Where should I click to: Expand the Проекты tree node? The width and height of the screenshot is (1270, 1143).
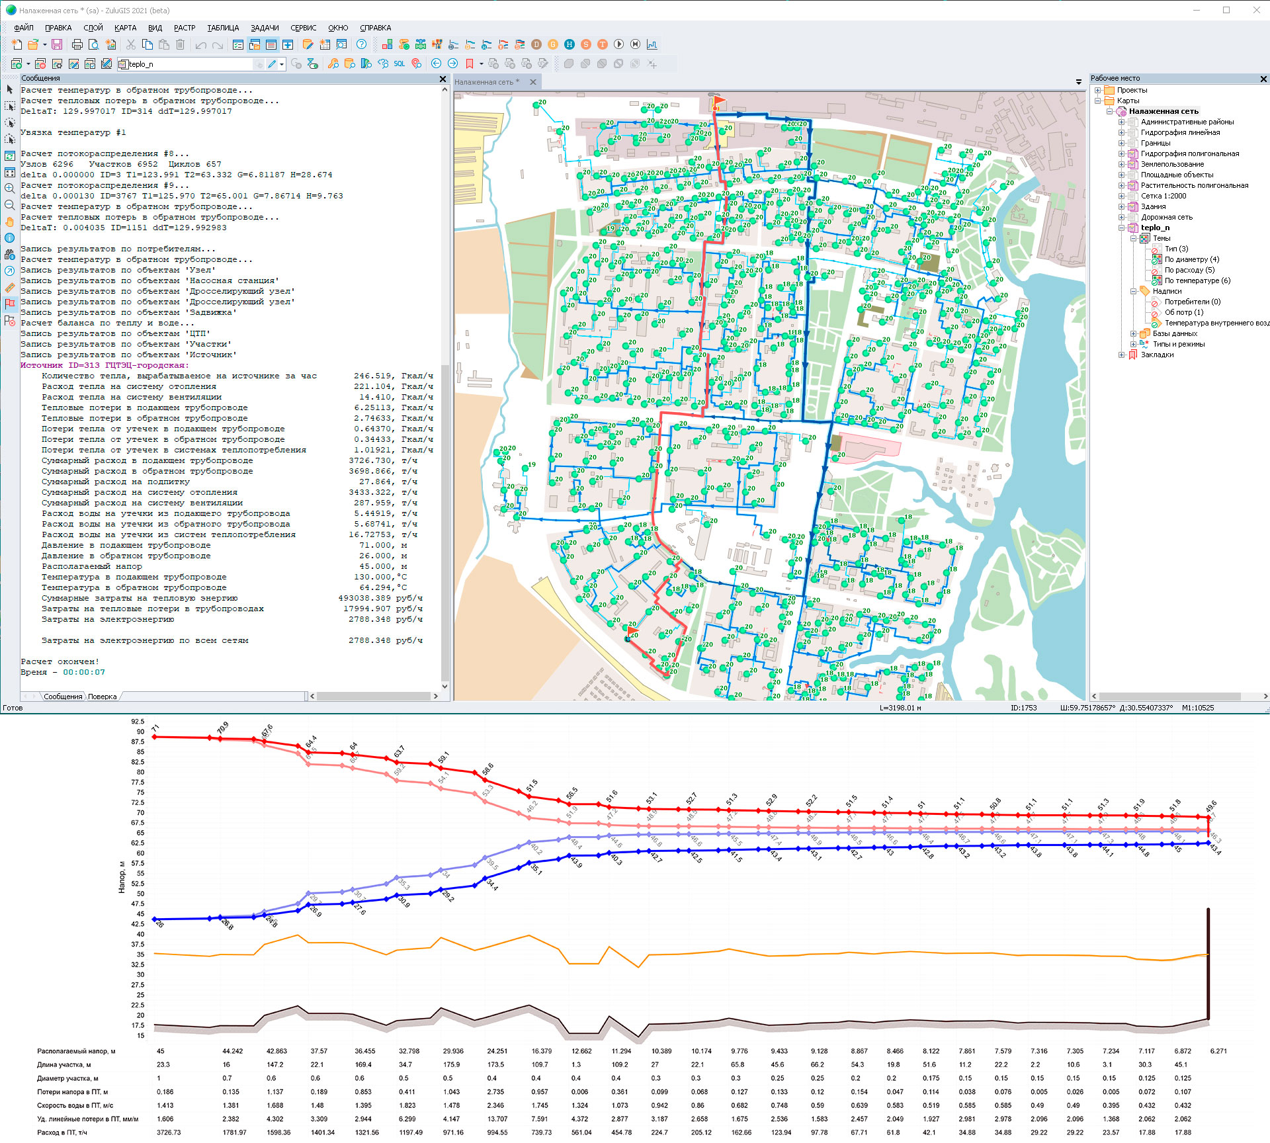tap(1098, 90)
